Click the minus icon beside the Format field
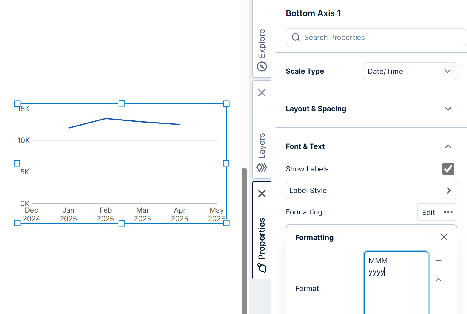Viewport: 467px width, 314px height. pyautogui.click(x=438, y=260)
